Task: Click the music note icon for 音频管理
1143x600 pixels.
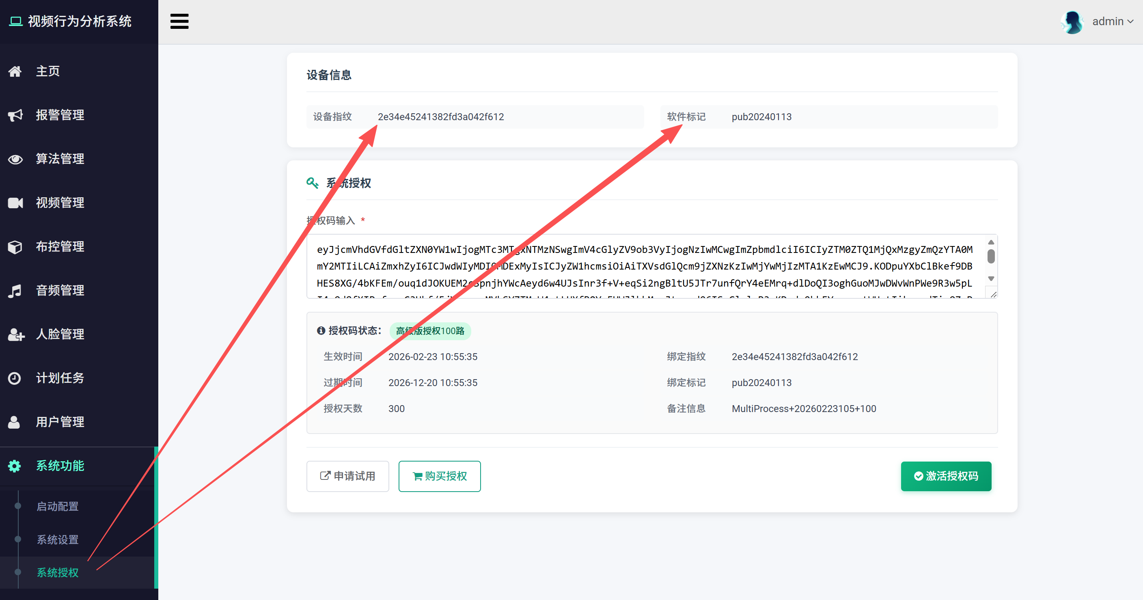Action: click(x=15, y=291)
